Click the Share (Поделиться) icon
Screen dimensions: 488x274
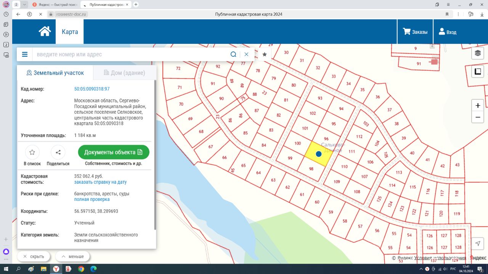coord(58,153)
